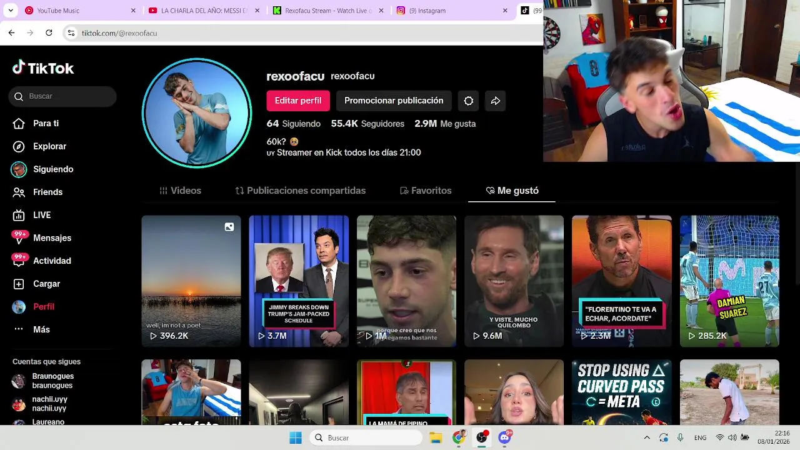Open Para ti home feed
The height and width of the screenshot is (450, 800).
pos(36,123)
